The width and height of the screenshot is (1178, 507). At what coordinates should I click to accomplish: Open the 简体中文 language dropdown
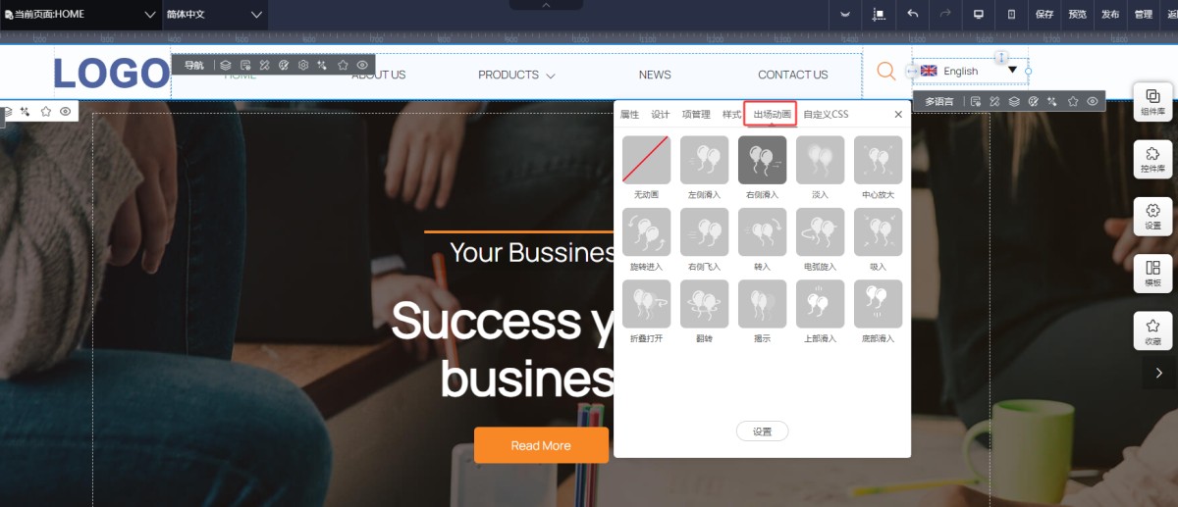click(x=215, y=15)
